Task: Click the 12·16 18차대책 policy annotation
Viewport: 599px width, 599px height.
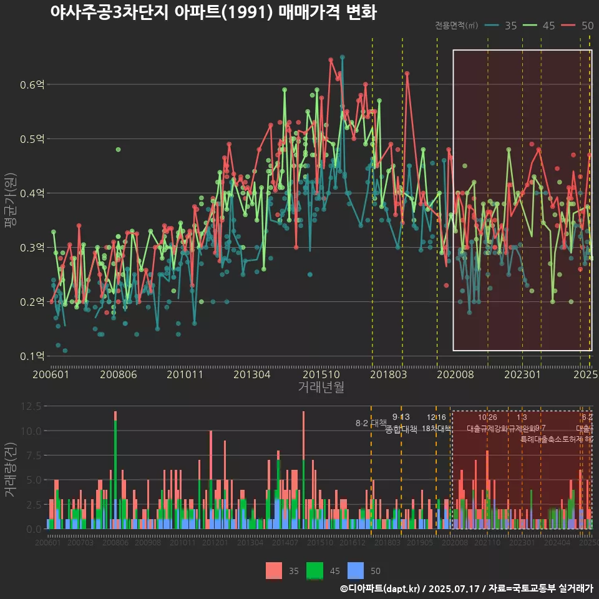Action: (x=436, y=423)
